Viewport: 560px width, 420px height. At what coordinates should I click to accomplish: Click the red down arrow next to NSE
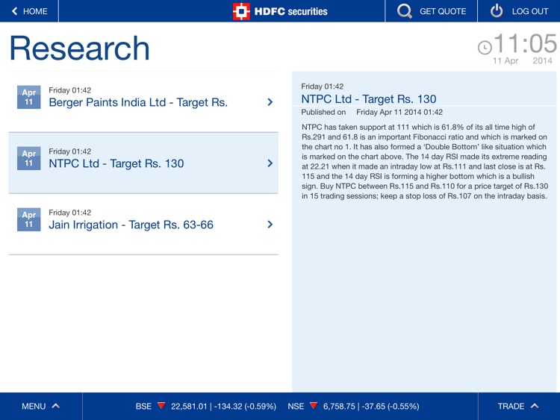(x=314, y=406)
